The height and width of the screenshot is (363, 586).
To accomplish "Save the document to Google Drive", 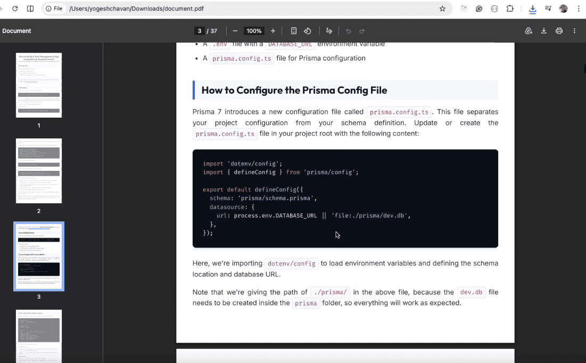I will (x=528, y=31).
